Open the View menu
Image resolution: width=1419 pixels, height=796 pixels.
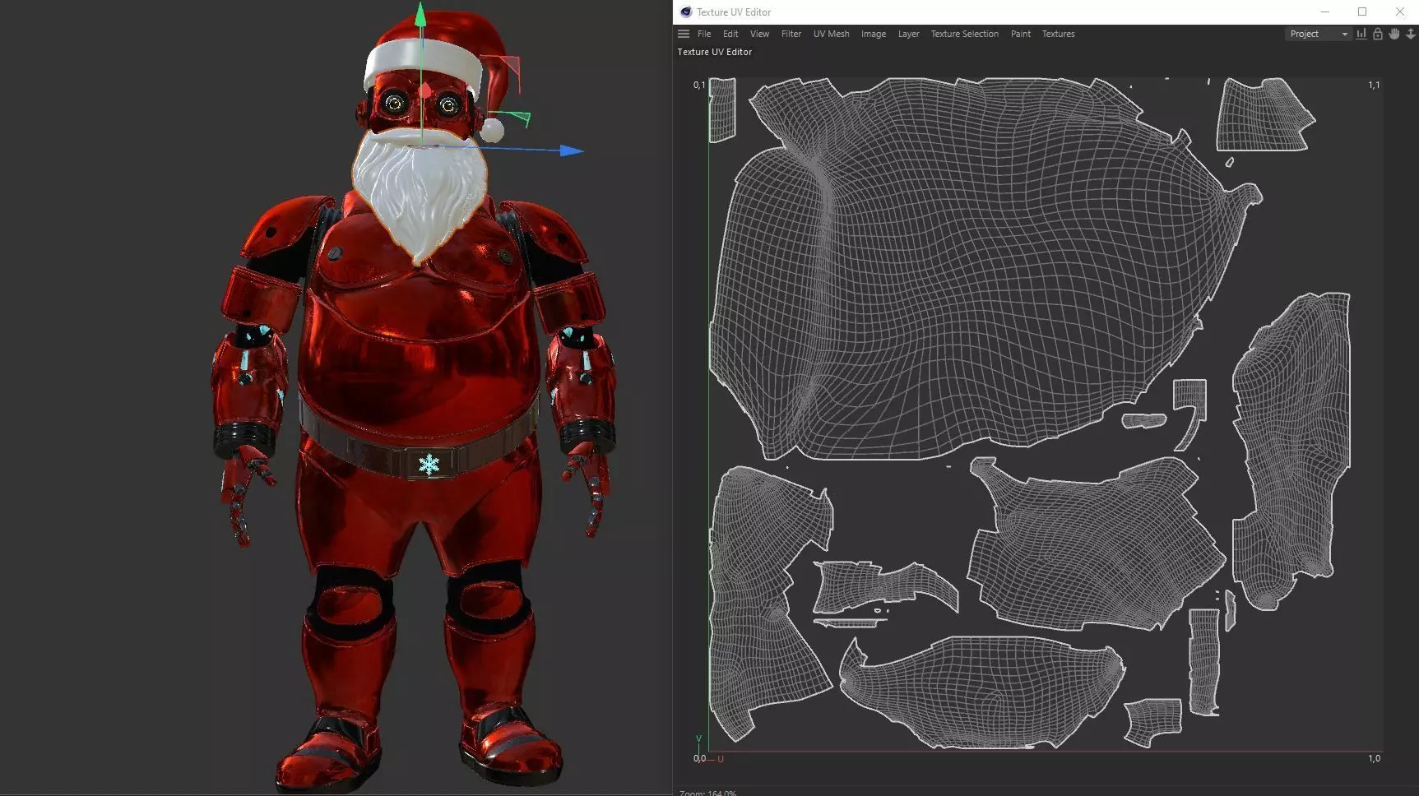pyautogui.click(x=759, y=34)
